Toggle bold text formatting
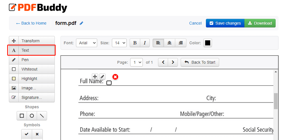 tap(135, 43)
